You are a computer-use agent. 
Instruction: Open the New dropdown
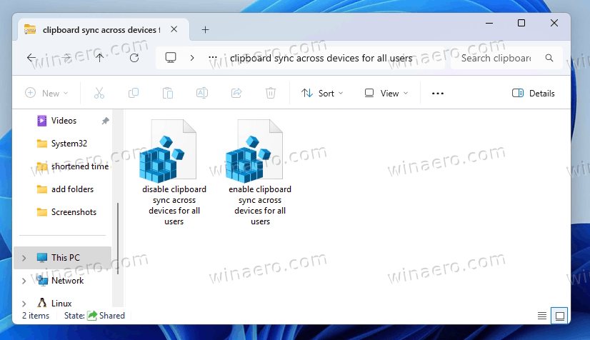coord(46,93)
